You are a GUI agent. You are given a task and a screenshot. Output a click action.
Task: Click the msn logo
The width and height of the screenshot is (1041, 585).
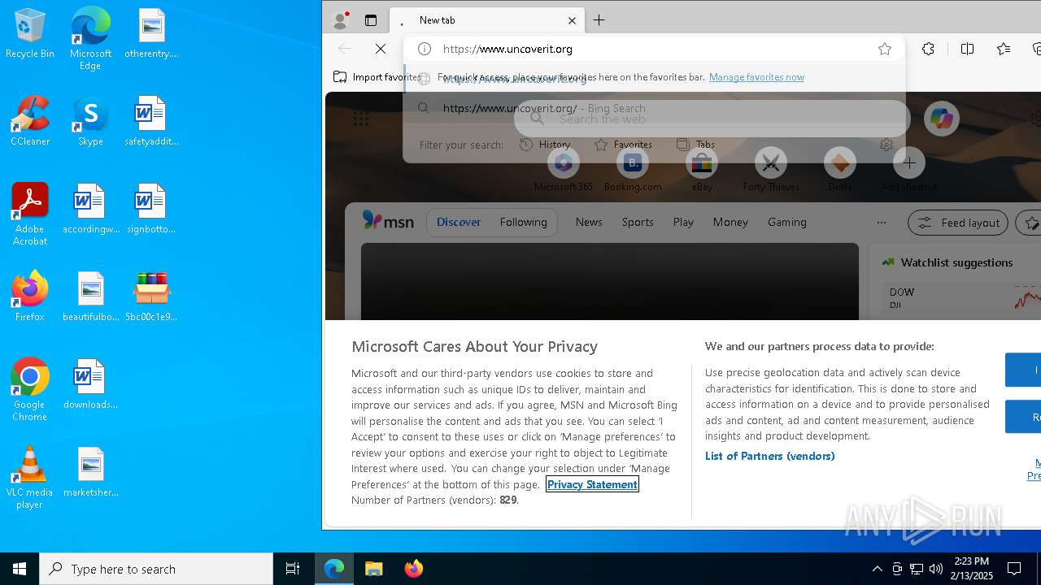[388, 222]
